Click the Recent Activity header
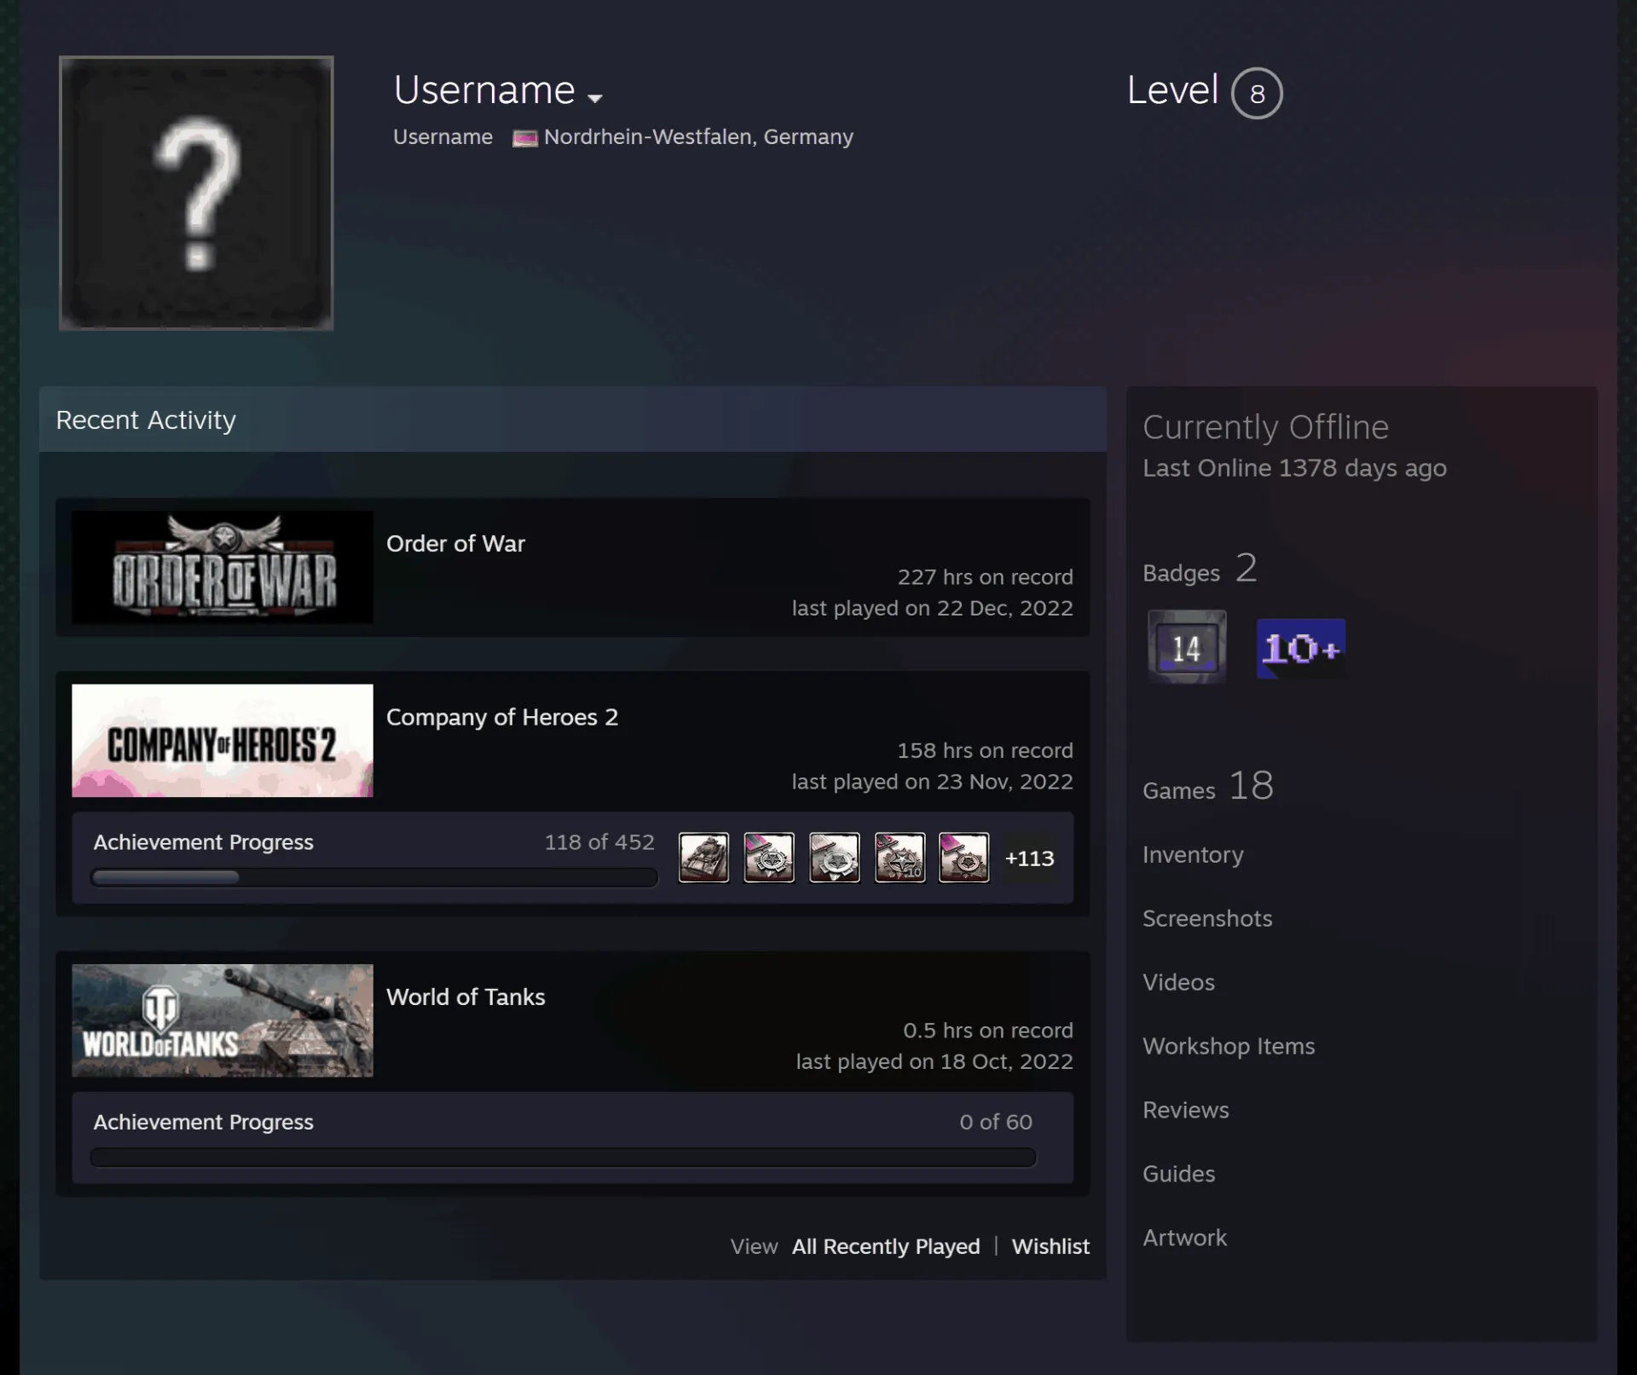1637x1375 pixels. point(572,419)
